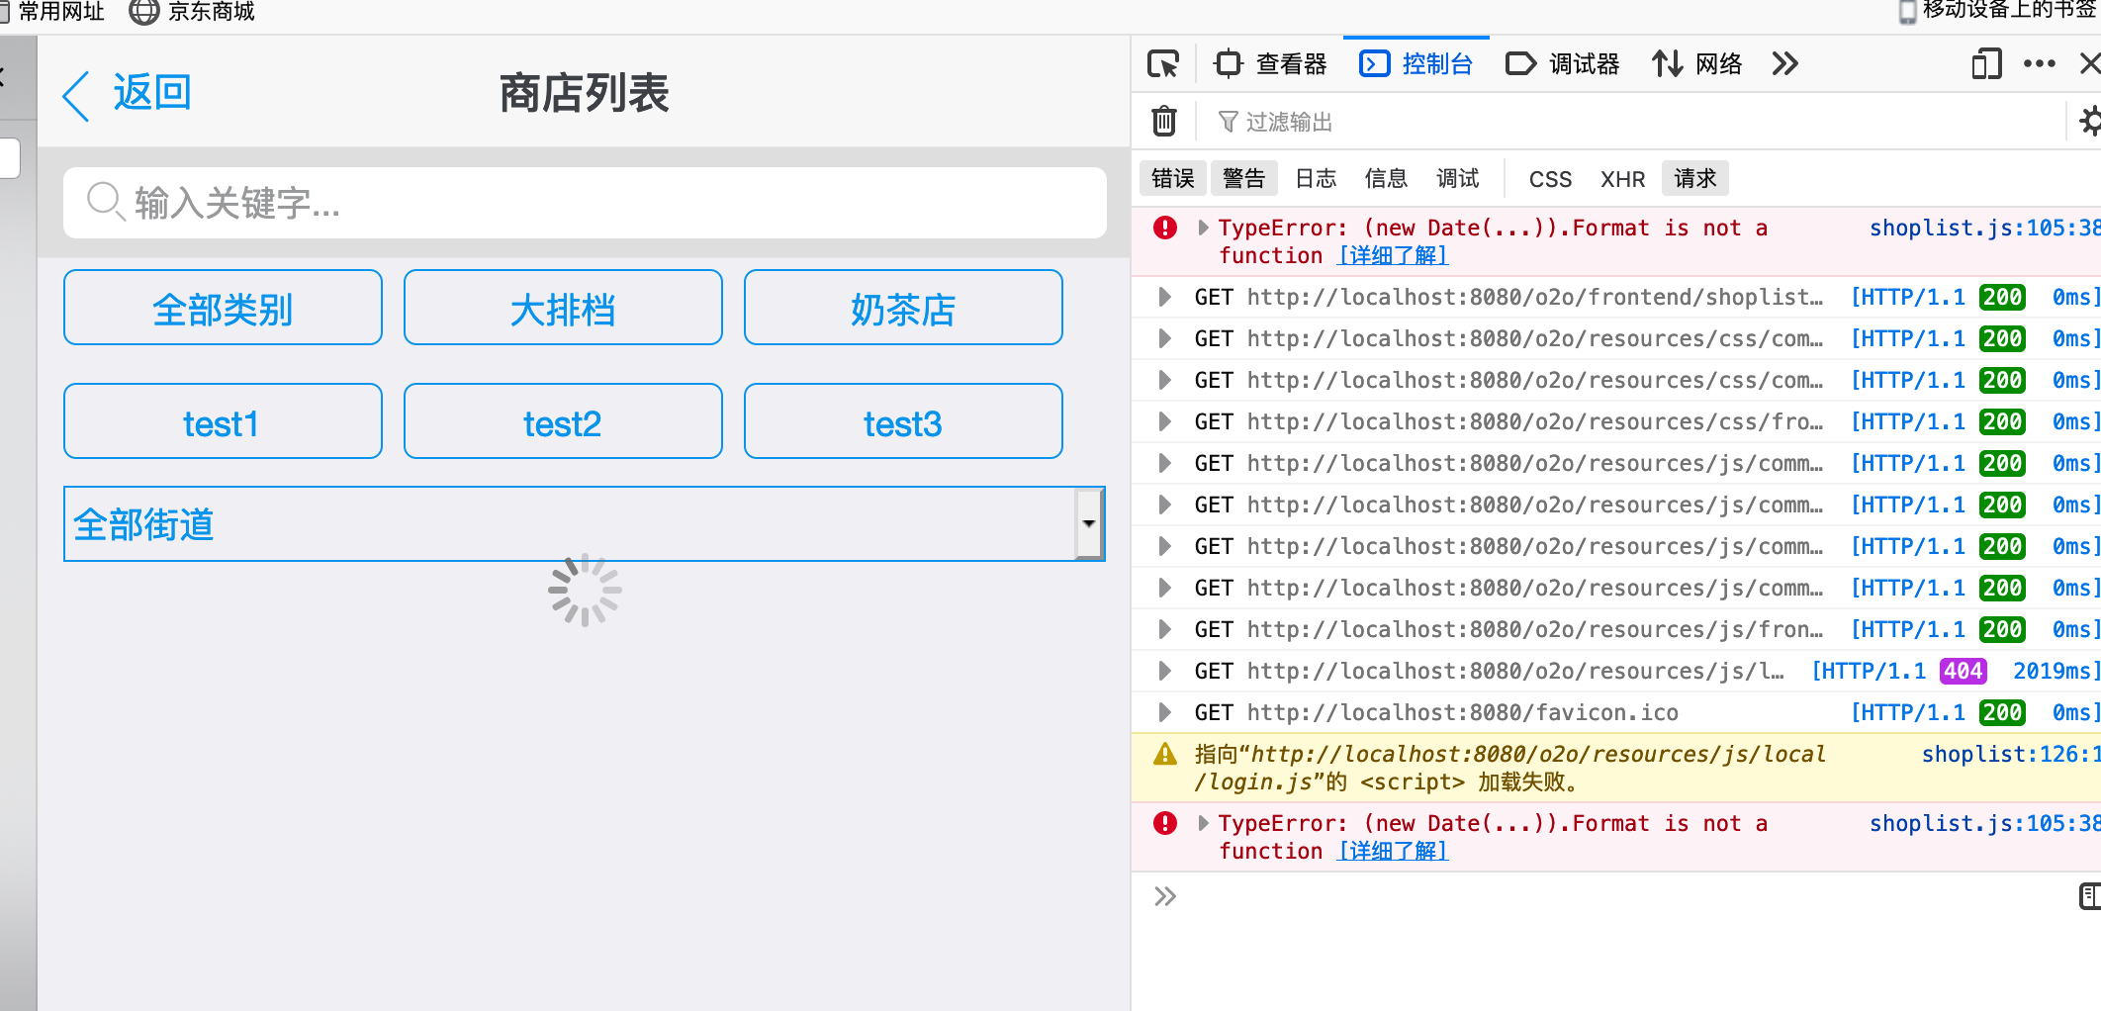Click the back arrow chevron icon

[76, 96]
